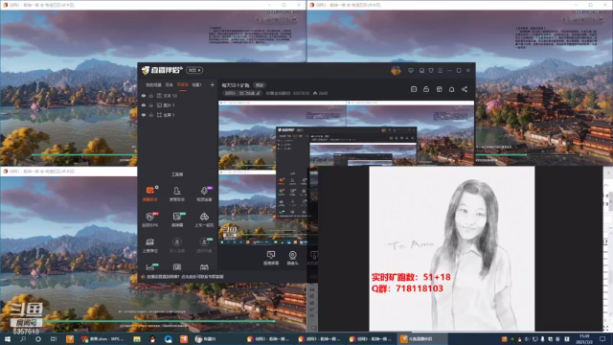Open the chart tool icon in bottom toolbox row
Viewport: 613px width, 345px height.
(x=150, y=267)
